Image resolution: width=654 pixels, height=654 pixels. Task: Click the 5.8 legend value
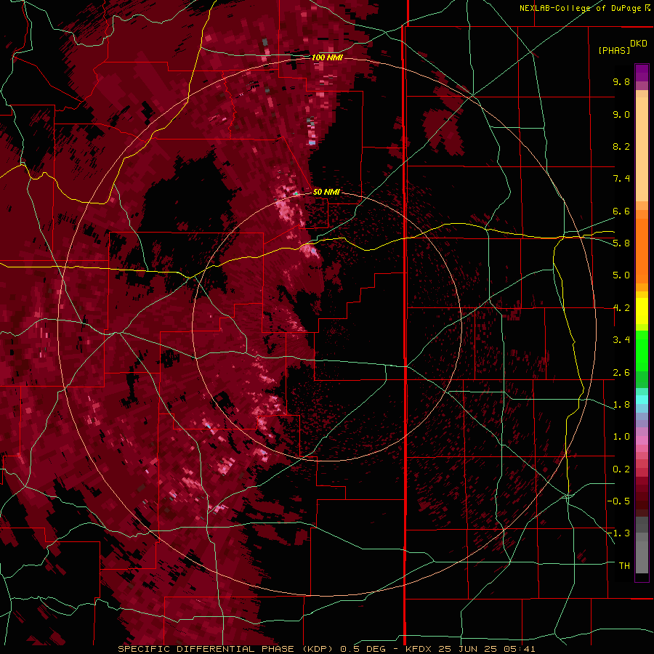621,243
